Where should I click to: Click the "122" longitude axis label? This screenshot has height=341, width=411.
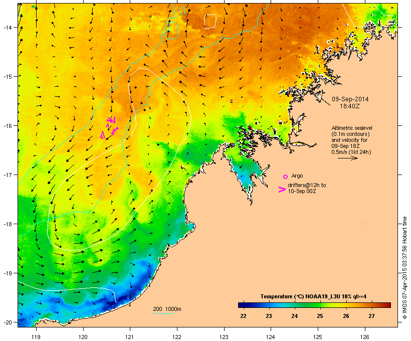click(177, 337)
